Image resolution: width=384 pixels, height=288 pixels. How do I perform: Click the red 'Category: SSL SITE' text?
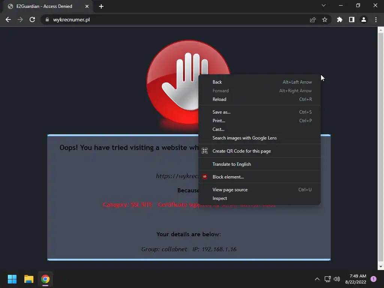coord(127,205)
